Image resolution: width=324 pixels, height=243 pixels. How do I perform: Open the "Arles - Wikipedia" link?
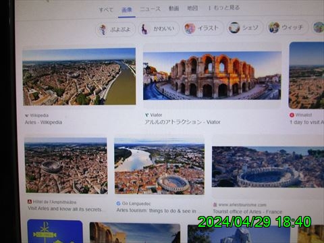[43, 122]
